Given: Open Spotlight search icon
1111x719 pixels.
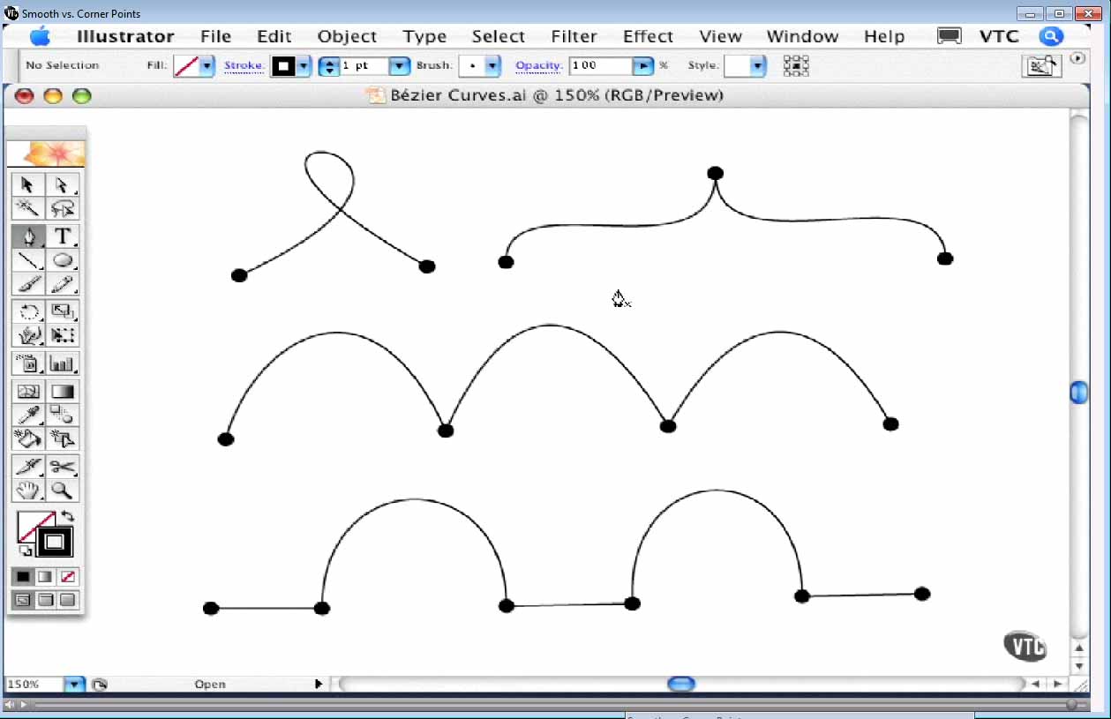Looking at the screenshot, I should (1051, 36).
